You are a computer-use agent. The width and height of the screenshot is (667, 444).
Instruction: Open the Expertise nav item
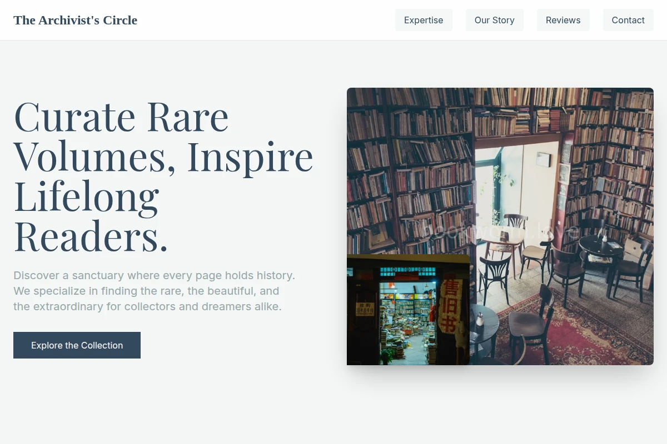click(424, 20)
